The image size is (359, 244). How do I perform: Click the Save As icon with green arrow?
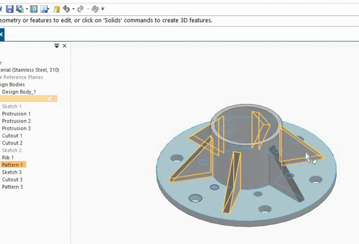20,9
